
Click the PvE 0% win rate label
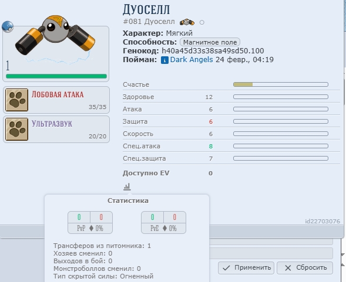pyautogui.click(x=163, y=228)
